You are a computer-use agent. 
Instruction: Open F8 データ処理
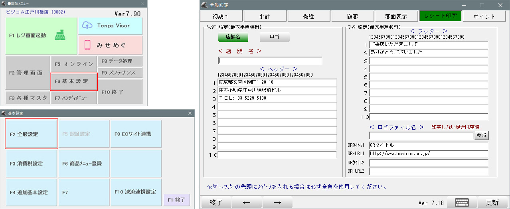[120, 61]
